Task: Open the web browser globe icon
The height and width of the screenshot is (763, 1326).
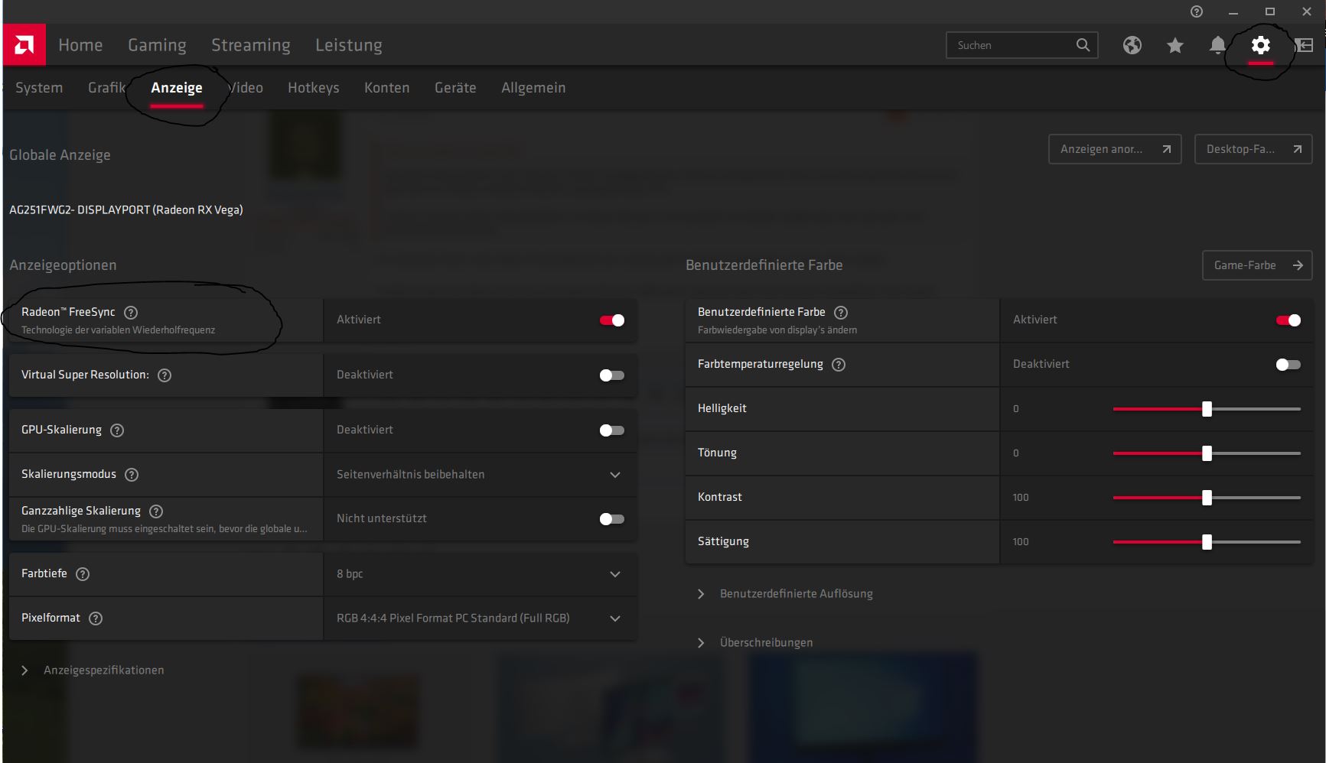Action: click(1132, 45)
